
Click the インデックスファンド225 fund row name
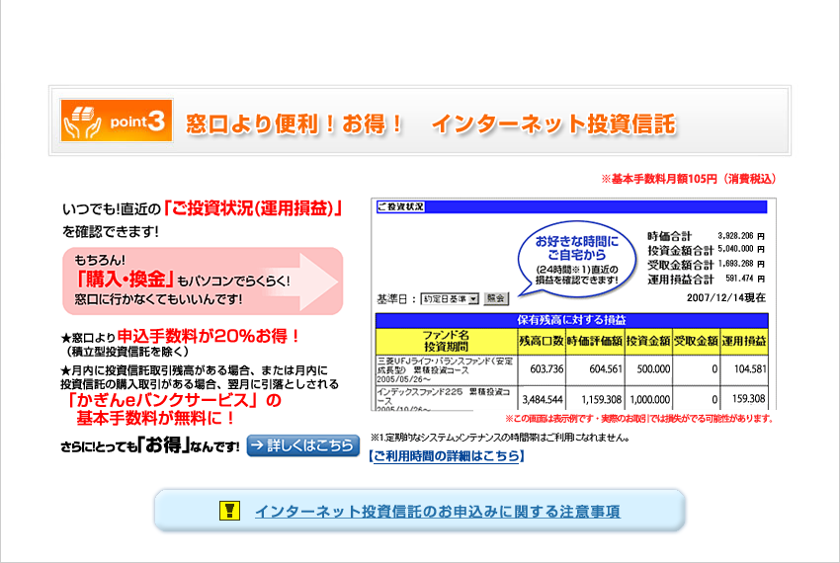pyautogui.click(x=444, y=396)
